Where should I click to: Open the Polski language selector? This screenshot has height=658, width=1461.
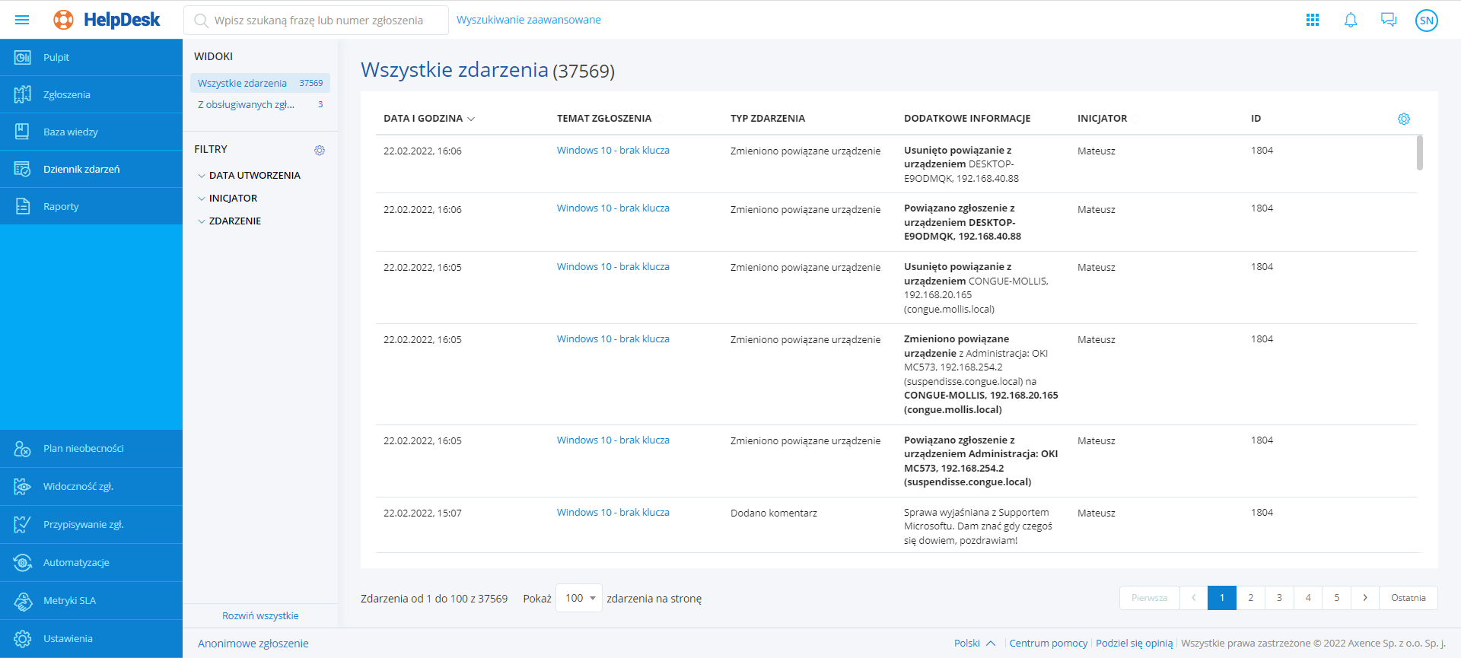974,644
